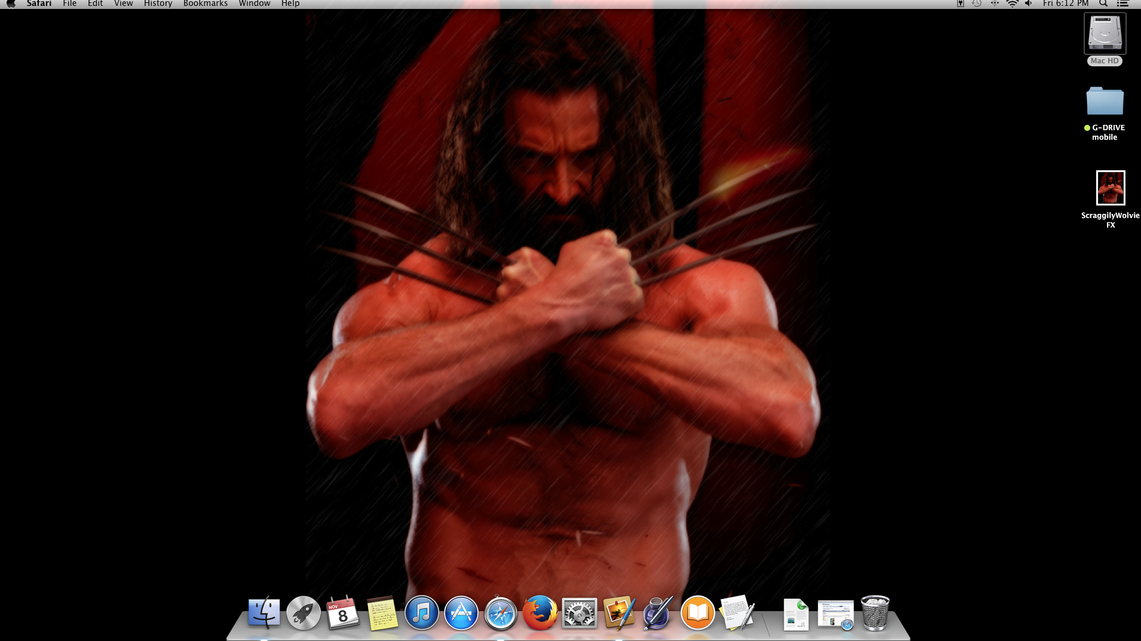
Task: Open the File menu
Action: point(69,4)
